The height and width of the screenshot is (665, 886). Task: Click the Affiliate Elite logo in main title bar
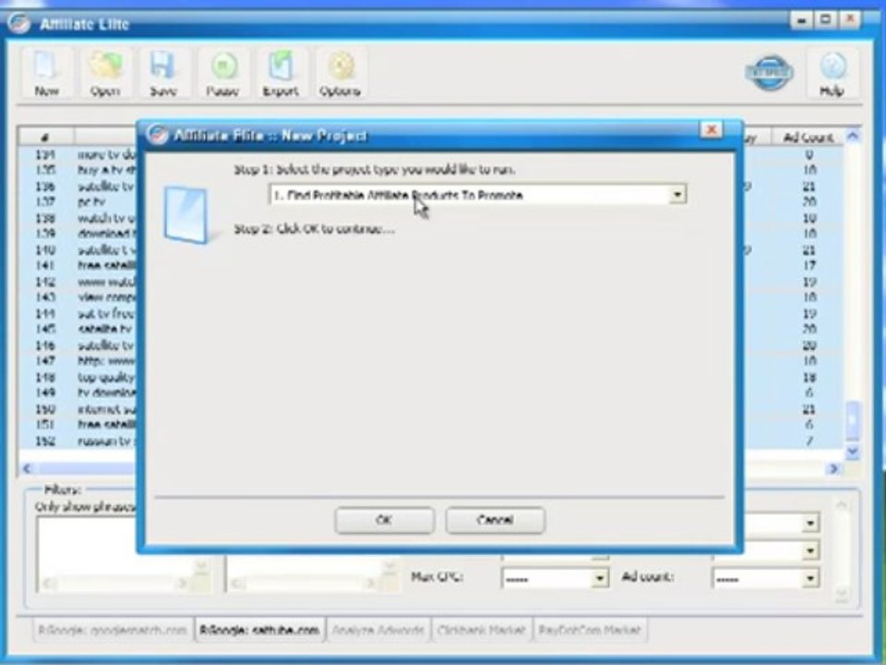tap(18, 24)
